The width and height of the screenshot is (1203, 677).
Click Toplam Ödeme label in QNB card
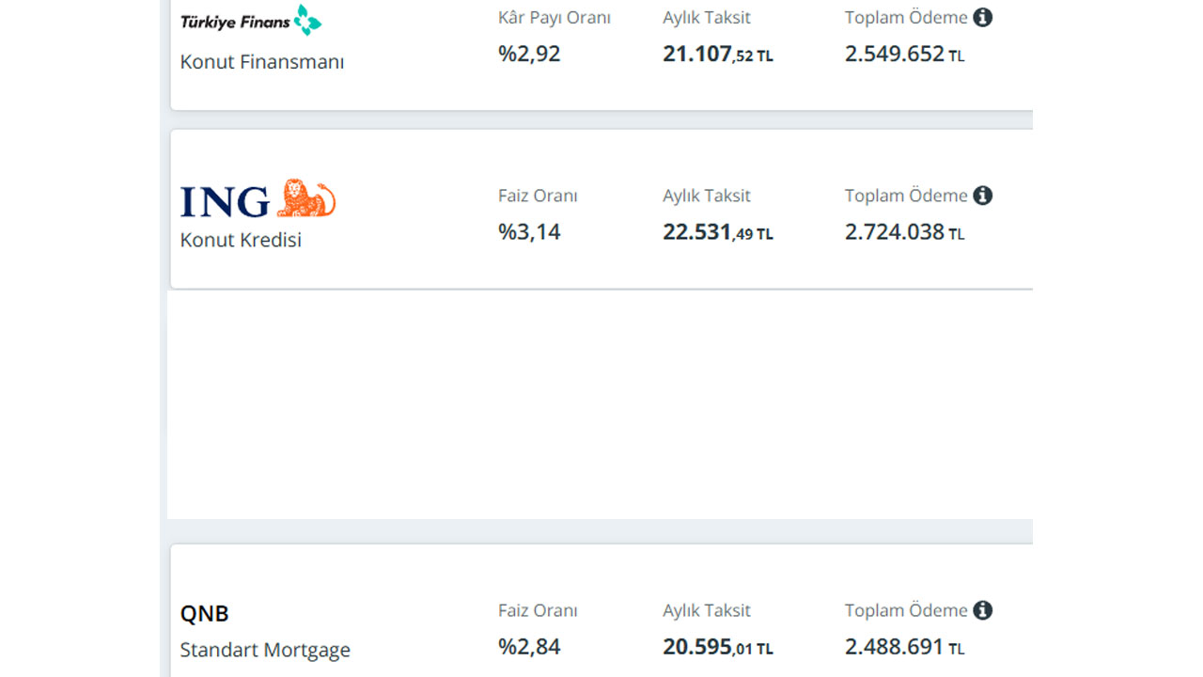[906, 610]
